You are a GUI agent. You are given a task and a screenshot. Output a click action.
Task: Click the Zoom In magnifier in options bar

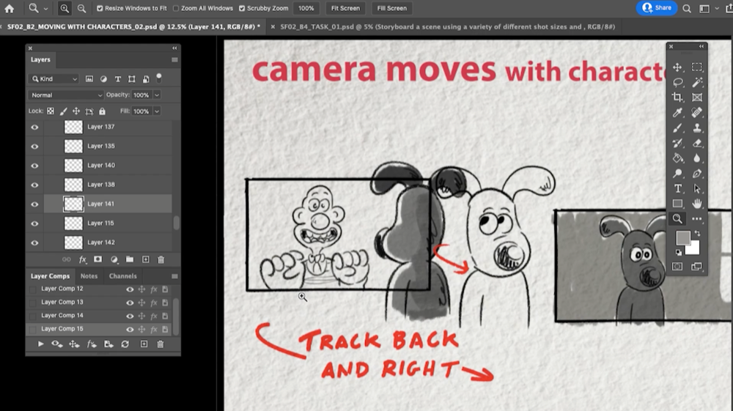[65, 8]
